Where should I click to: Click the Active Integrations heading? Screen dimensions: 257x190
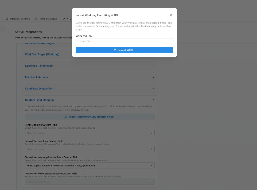tap(28, 32)
